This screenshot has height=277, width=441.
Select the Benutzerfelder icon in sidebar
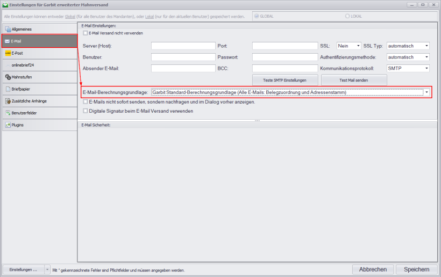click(8, 113)
